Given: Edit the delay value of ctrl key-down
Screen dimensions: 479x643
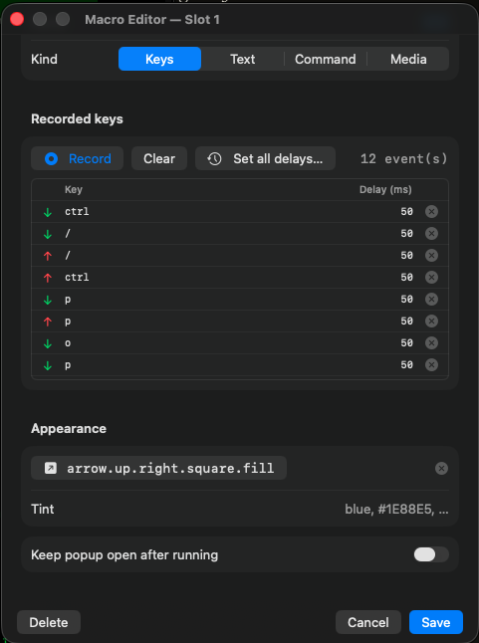Looking at the screenshot, I should coord(407,212).
